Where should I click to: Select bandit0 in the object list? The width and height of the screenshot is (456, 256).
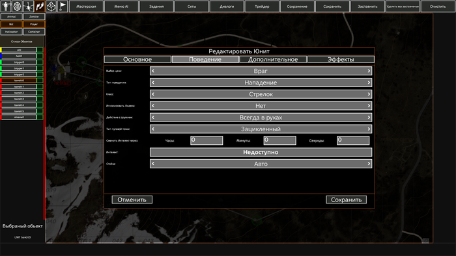click(19, 81)
